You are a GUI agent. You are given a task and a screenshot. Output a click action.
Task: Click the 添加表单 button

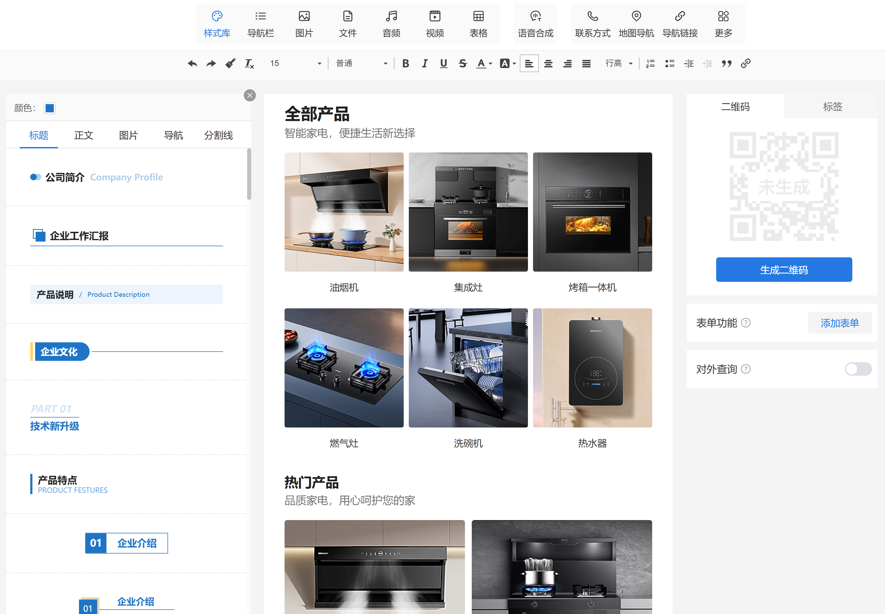tap(840, 323)
